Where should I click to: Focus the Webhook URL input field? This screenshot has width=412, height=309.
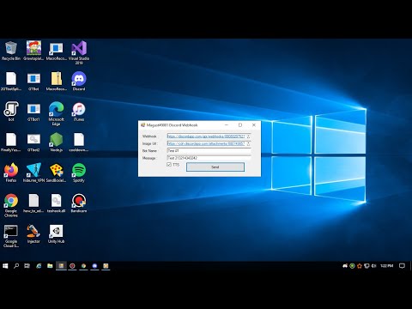click(x=206, y=136)
